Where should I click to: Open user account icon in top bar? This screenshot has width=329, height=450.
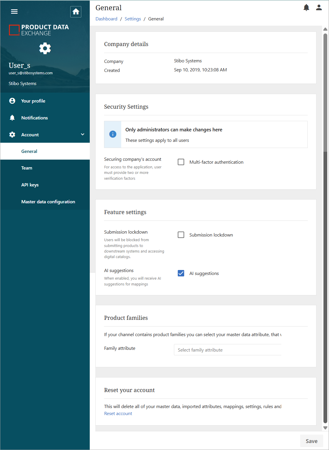(x=319, y=8)
